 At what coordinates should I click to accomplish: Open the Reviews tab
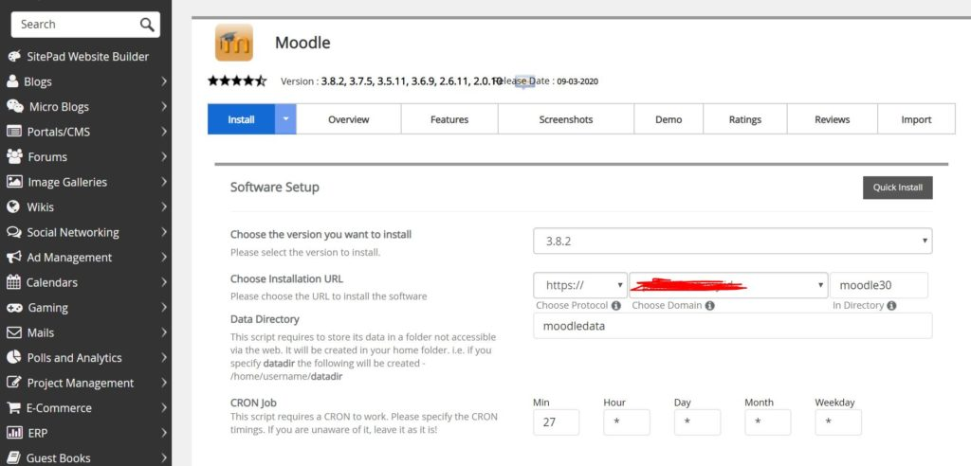pyautogui.click(x=833, y=119)
